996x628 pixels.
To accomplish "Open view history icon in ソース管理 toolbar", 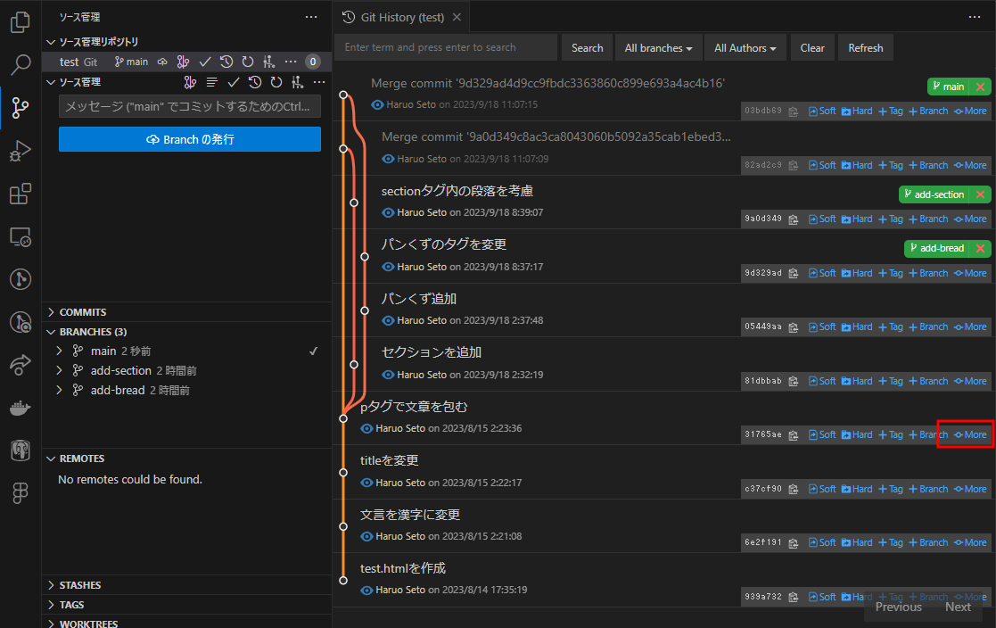I will (255, 82).
